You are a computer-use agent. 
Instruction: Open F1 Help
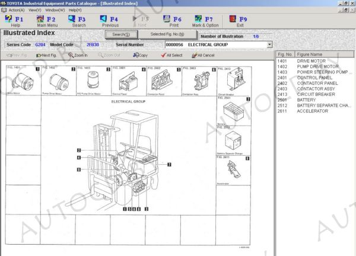click(x=14, y=21)
